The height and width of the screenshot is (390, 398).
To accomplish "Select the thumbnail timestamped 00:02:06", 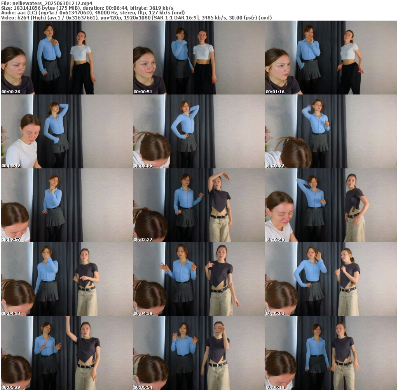I will coord(199,131).
